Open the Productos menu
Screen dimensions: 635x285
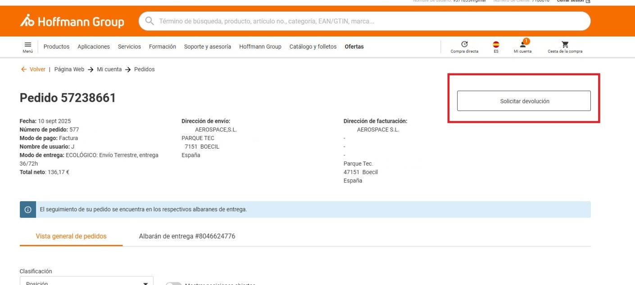click(56, 46)
